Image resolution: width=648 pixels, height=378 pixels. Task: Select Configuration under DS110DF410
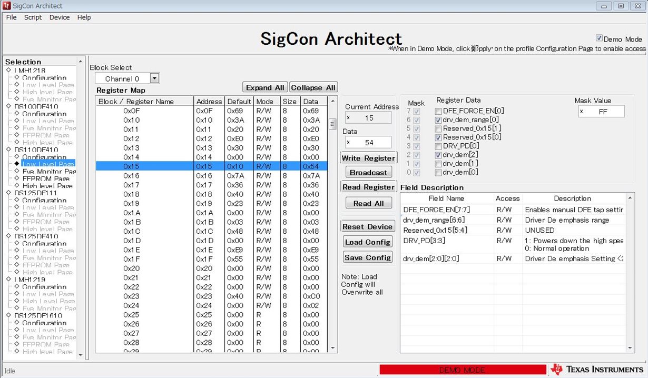(x=44, y=157)
